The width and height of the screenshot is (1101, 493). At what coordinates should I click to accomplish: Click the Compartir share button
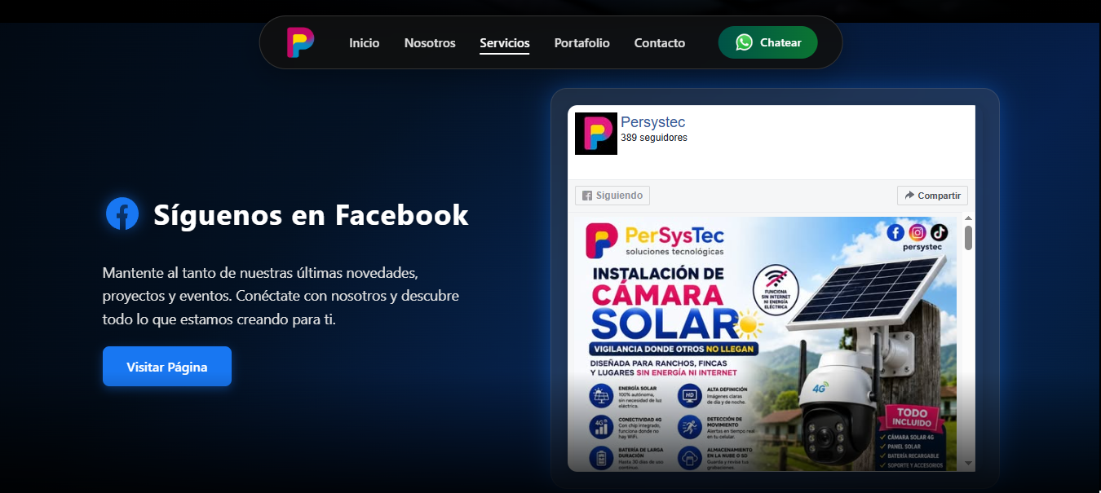point(932,196)
